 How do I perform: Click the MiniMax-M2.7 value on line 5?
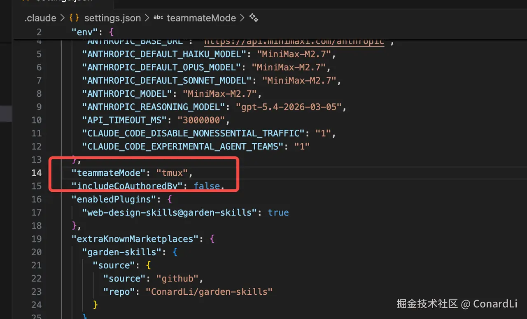(x=294, y=54)
